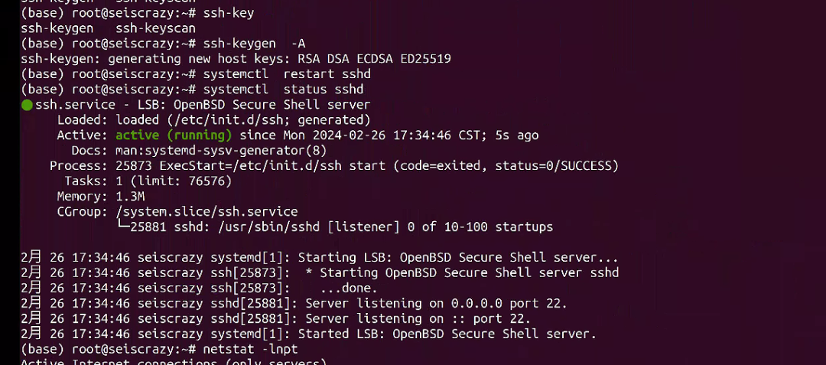This screenshot has width=826, height=365.
Task: Click the CGroup path /system.slice/ssh.service
Action: 206,212
